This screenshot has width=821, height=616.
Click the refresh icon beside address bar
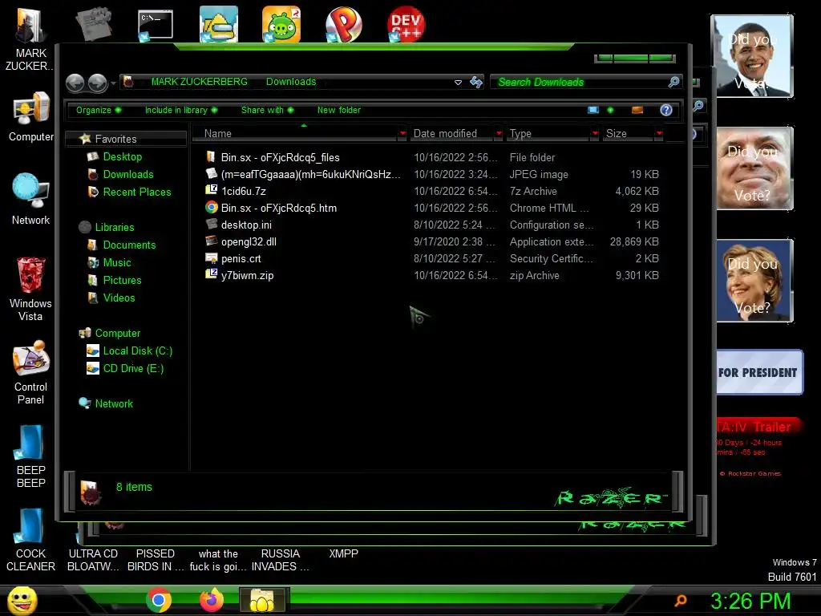(476, 83)
